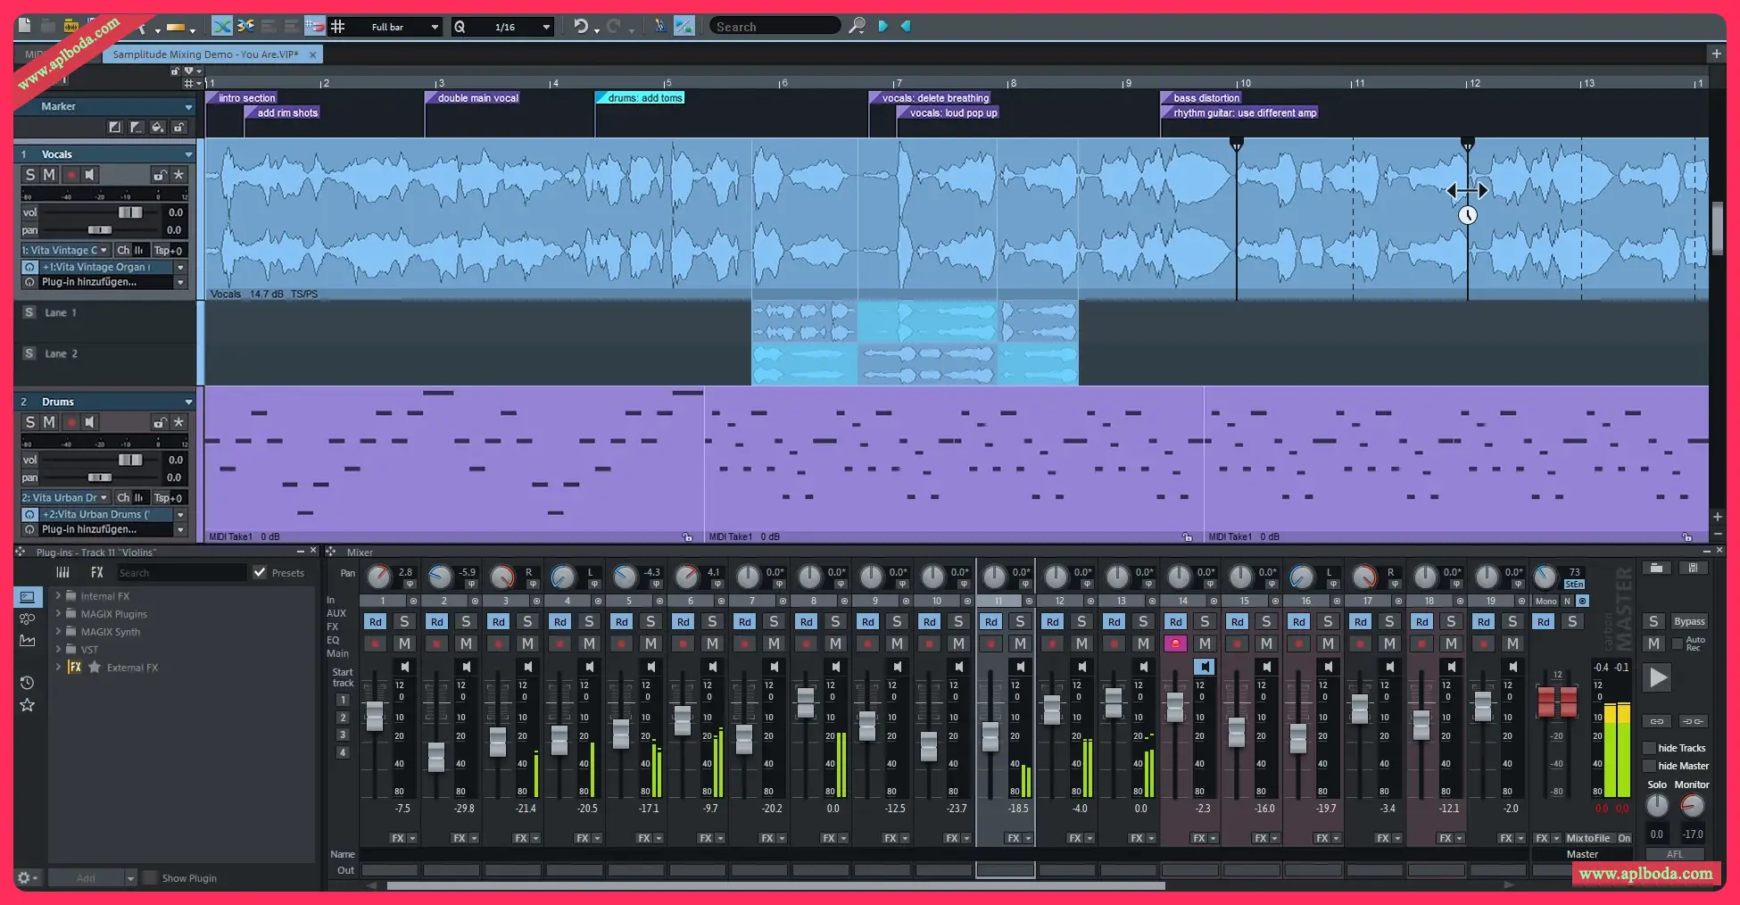Enable the Show Plugin checkbox

(x=150, y=878)
